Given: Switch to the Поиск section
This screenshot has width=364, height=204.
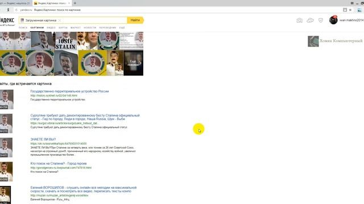Looking at the screenshot, I should point(23,28).
